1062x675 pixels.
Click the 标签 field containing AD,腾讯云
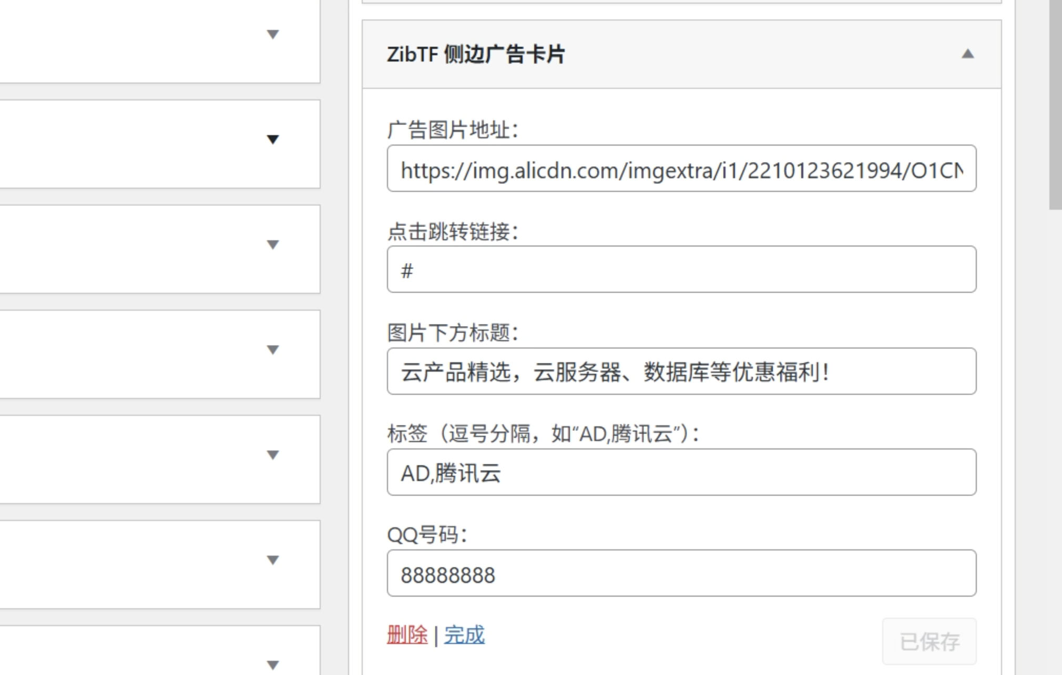[681, 473]
